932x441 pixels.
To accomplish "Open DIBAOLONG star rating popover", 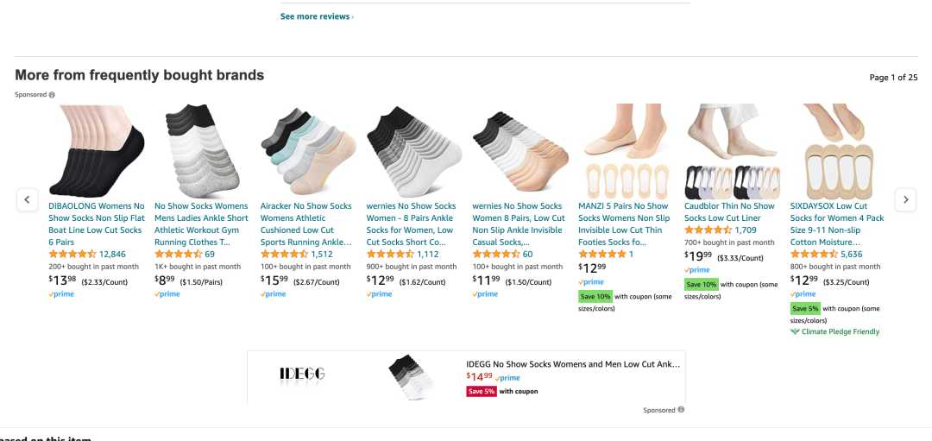I will click(72, 255).
